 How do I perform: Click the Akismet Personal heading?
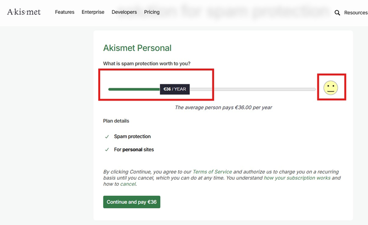pyautogui.click(x=137, y=48)
